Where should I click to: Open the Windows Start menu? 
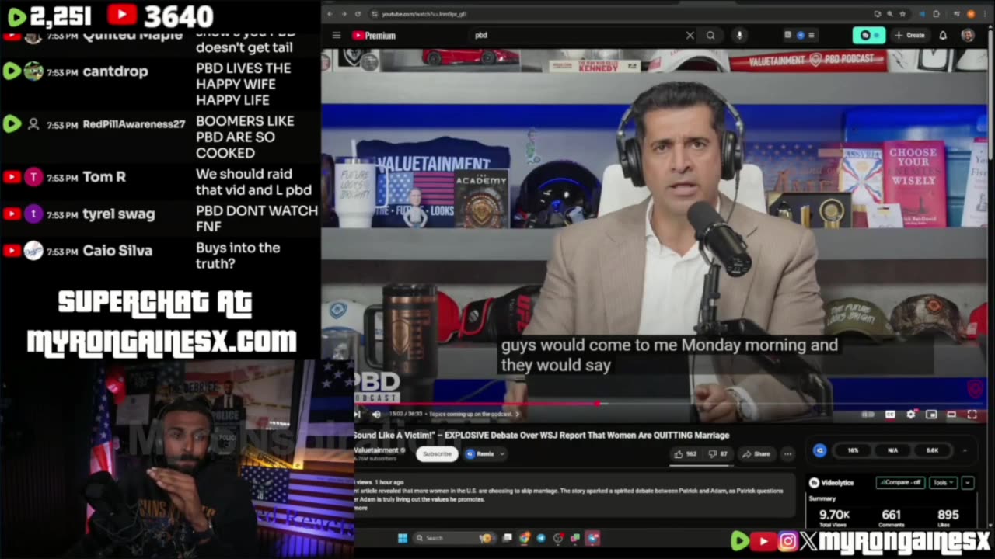coord(403,538)
